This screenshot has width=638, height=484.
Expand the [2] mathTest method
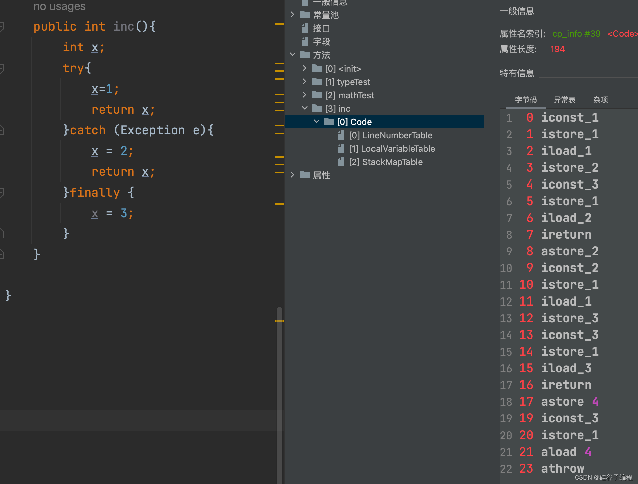[304, 95]
